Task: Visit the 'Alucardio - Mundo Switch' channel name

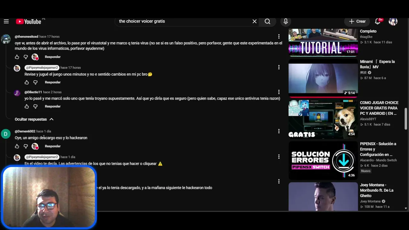Action: click(378, 160)
